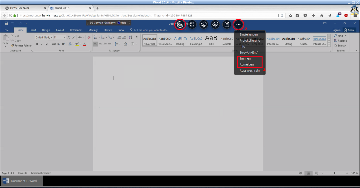
Task: Open the Citrix clipboard icon
Action: [227, 24]
